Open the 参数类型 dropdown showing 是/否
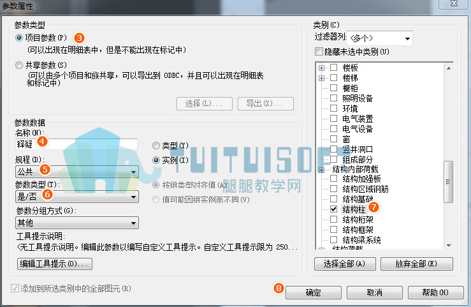 [x=77, y=197]
